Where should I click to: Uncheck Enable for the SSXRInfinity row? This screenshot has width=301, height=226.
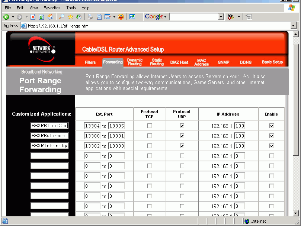(x=272, y=146)
